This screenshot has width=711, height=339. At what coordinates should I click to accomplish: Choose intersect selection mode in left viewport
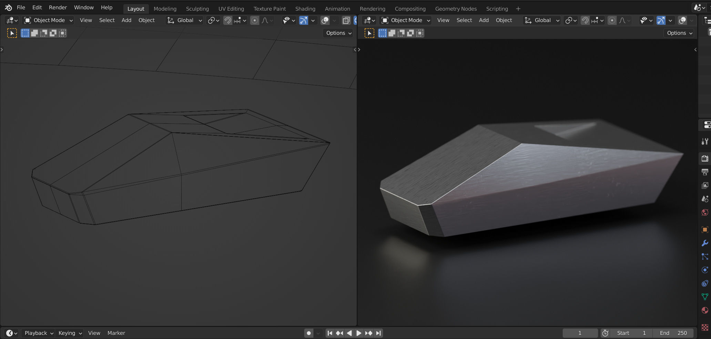pos(62,33)
